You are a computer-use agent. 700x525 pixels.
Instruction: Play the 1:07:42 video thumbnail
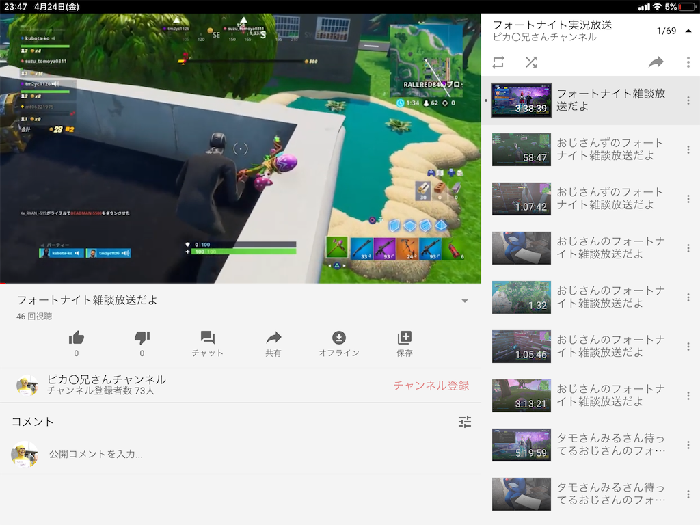click(522, 199)
